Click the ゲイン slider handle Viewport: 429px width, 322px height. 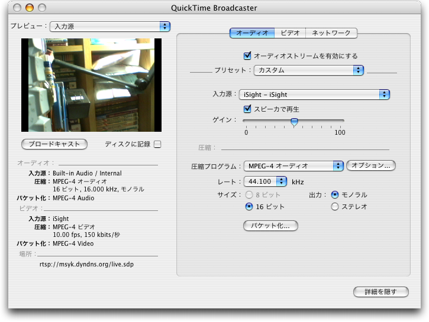(x=294, y=122)
